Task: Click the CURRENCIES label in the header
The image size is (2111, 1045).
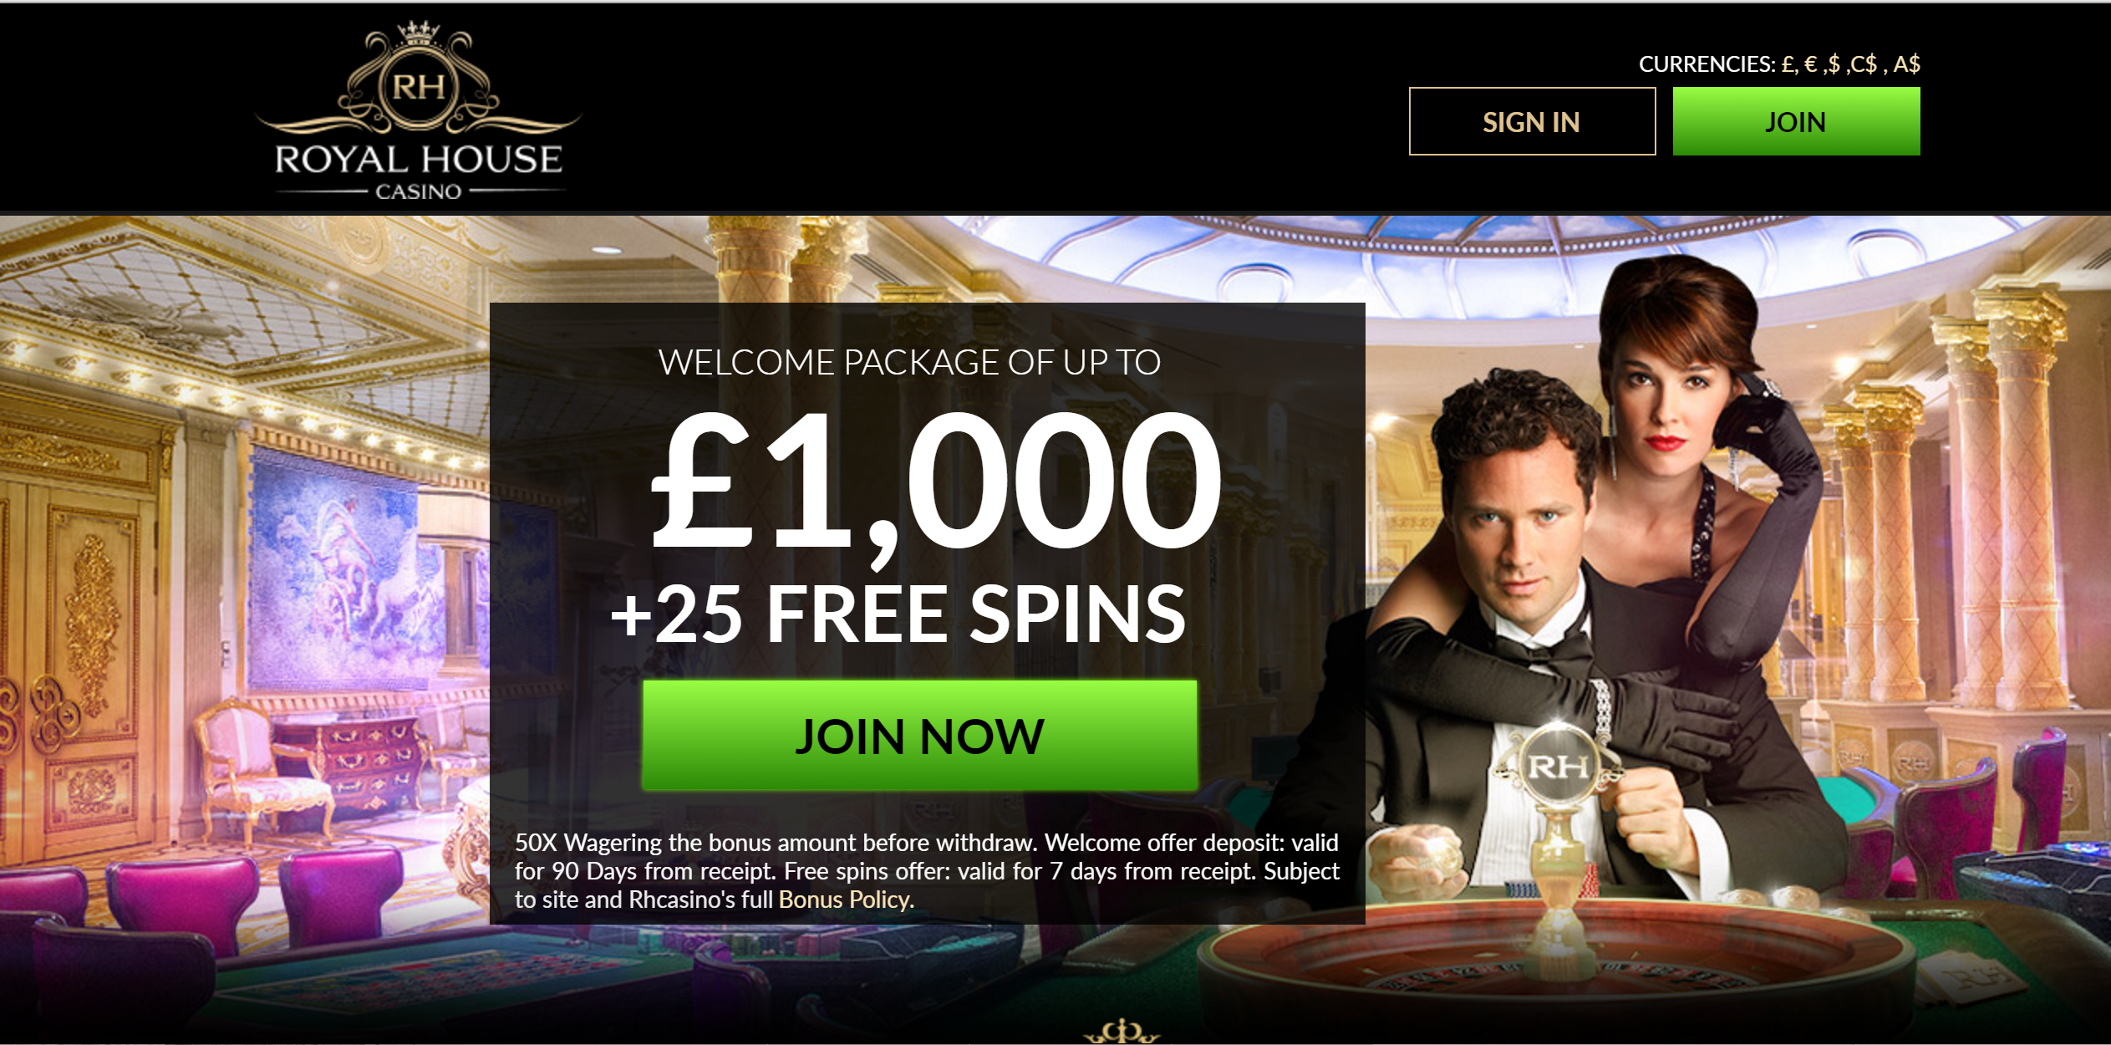Action: click(1707, 64)
